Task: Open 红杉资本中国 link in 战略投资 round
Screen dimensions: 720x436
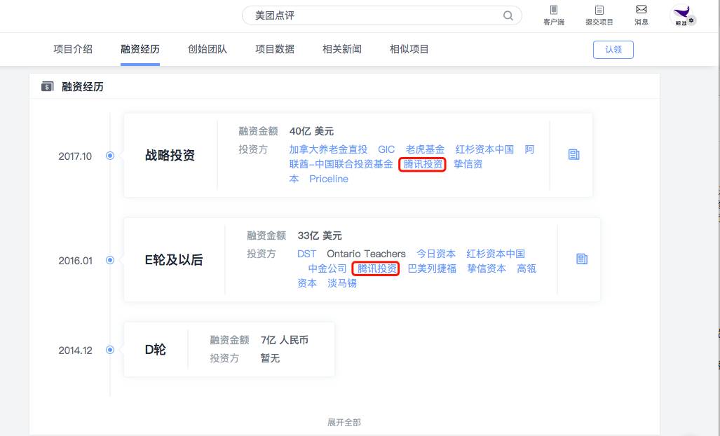Action: [484, 149]
